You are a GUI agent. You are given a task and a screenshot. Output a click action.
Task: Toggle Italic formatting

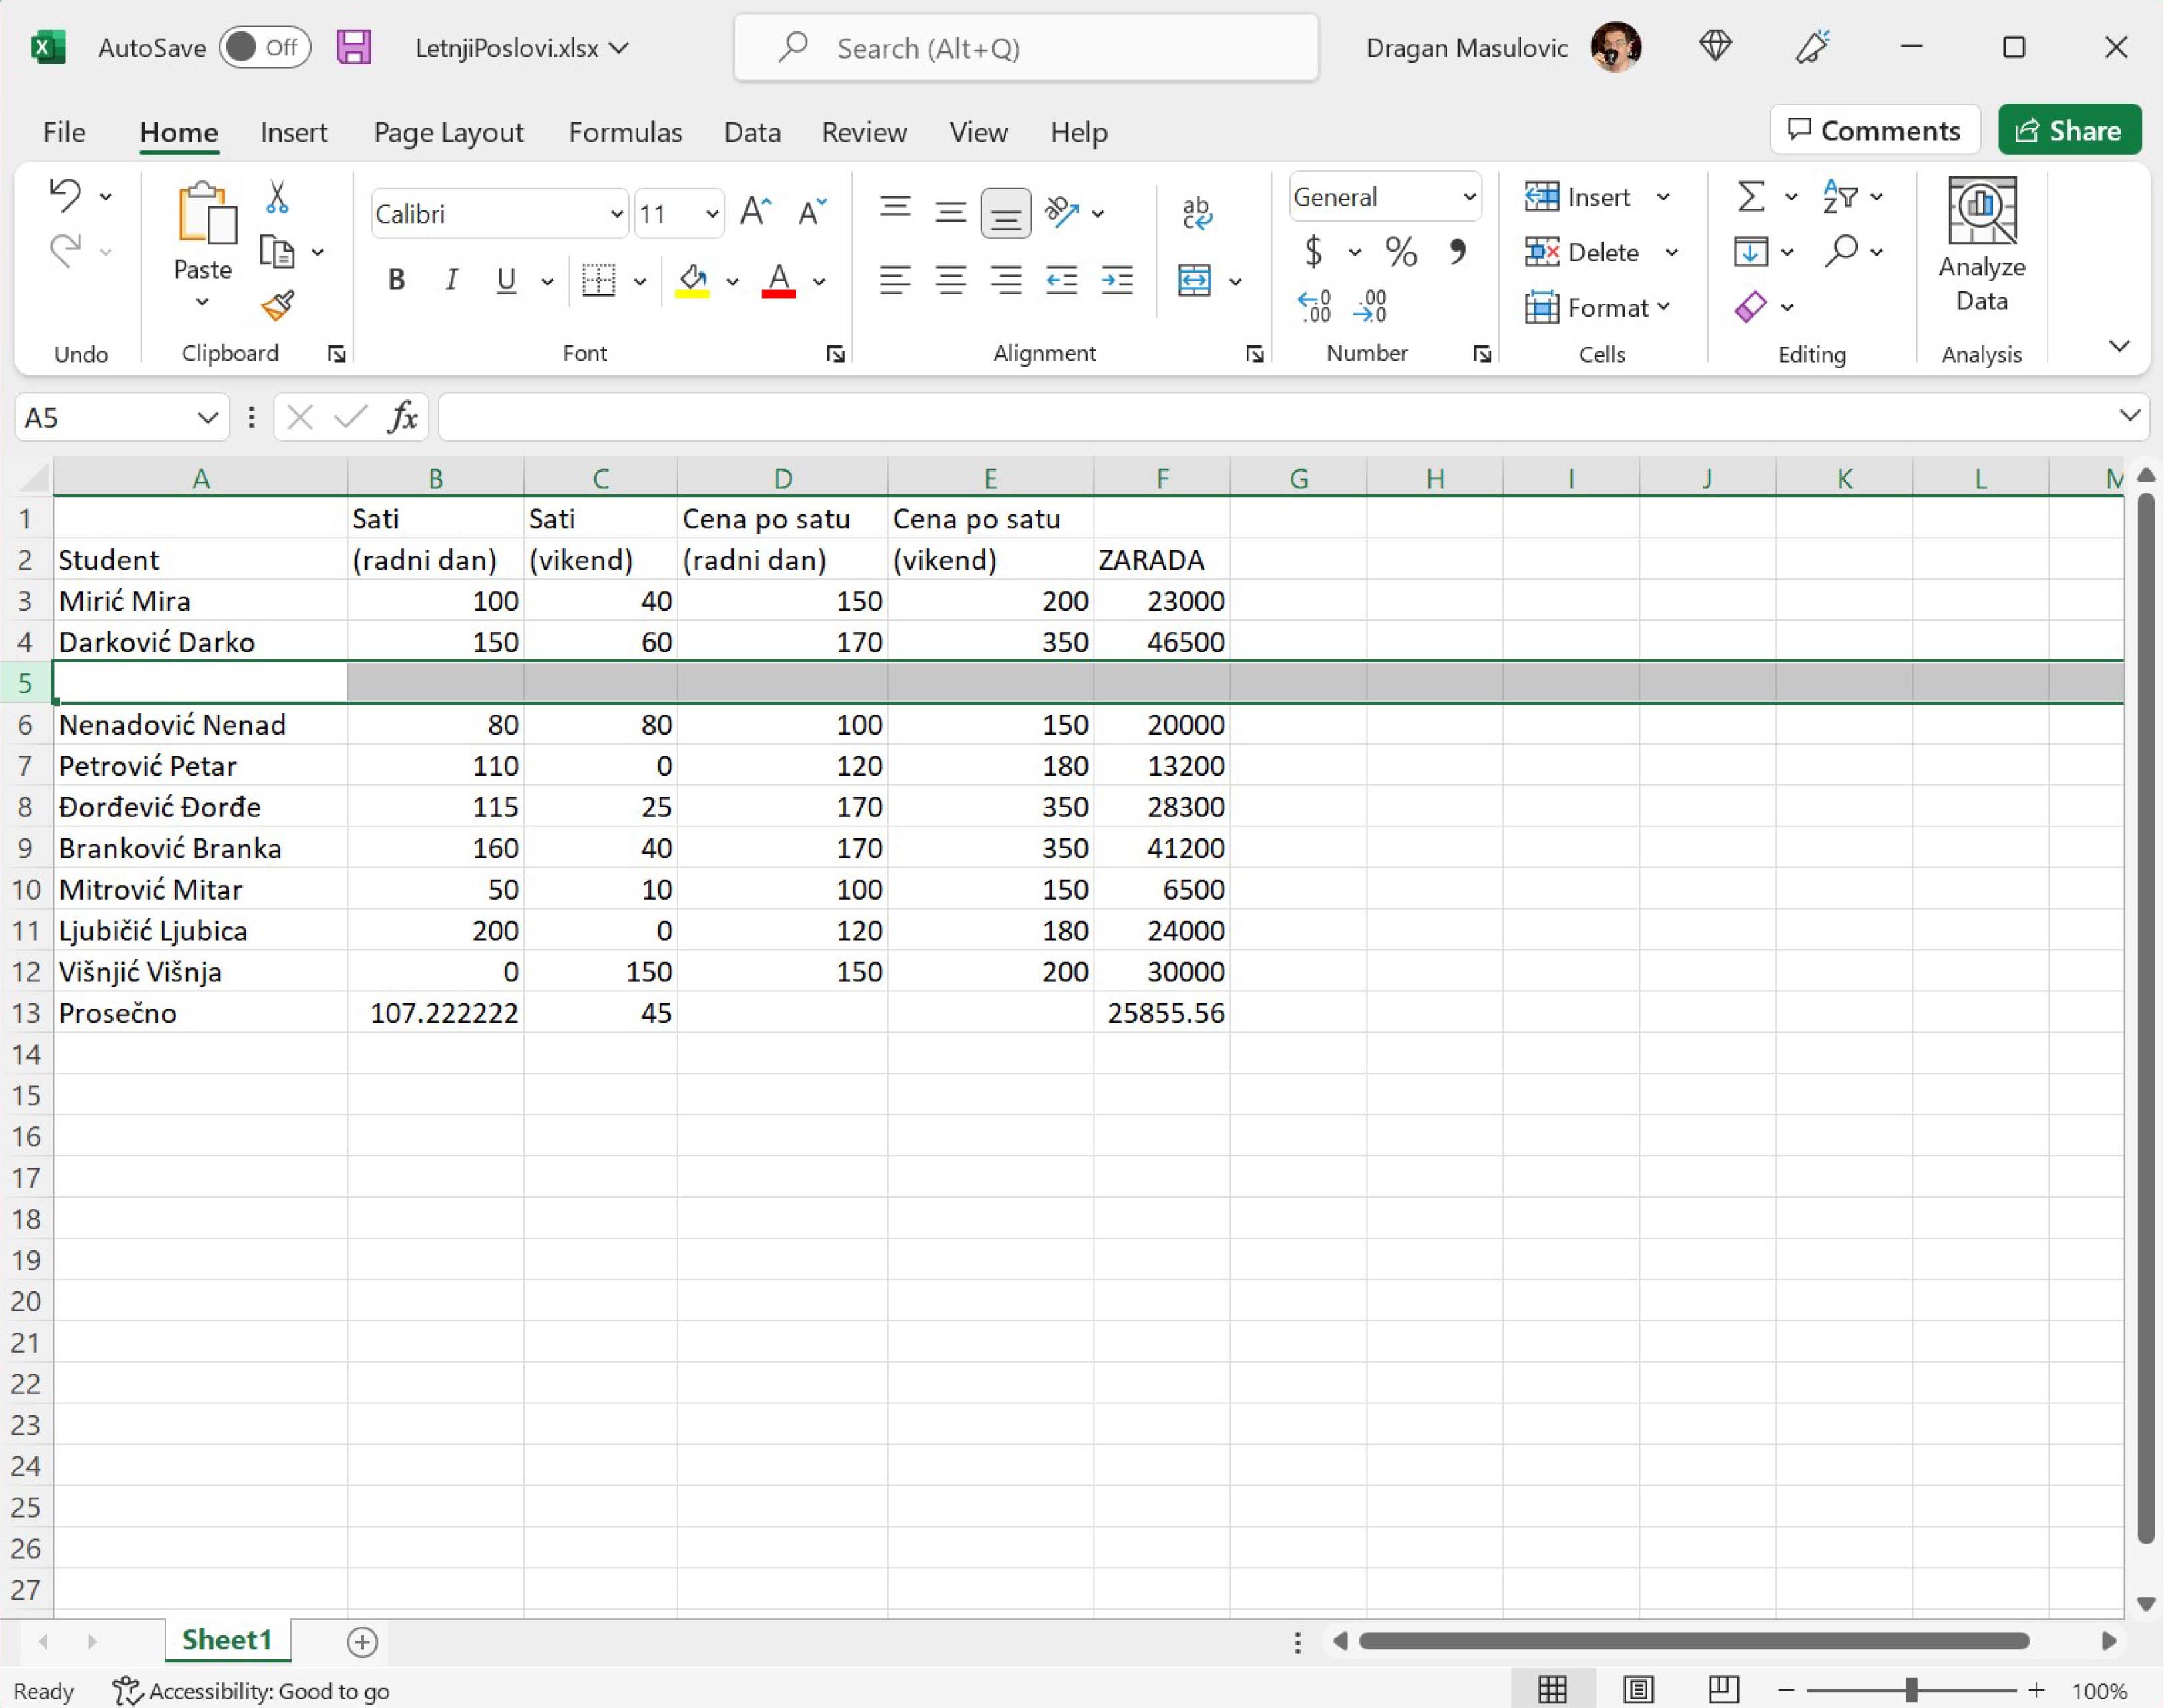point(451,281)
